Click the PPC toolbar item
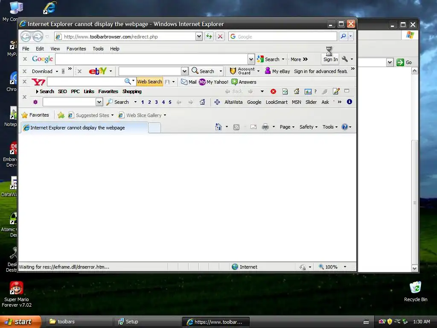Image resolution: width=437 pixels, height=328 pixels. click(x=75, y=91)
